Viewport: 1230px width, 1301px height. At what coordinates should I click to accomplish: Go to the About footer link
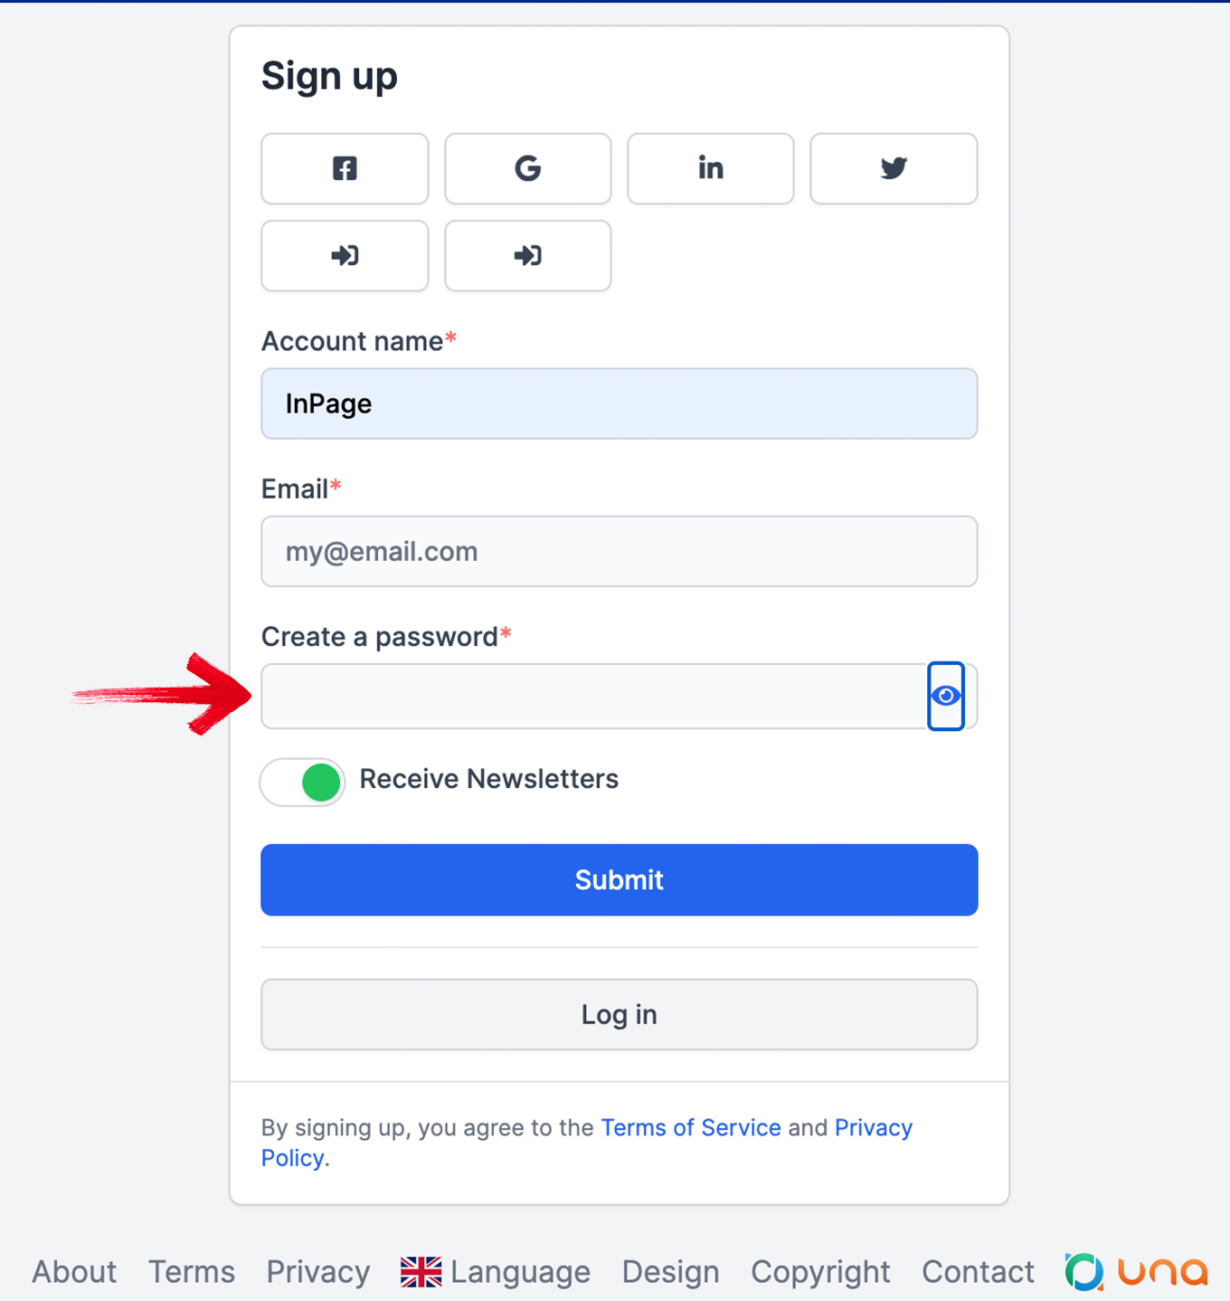[x=74, y=1272]
